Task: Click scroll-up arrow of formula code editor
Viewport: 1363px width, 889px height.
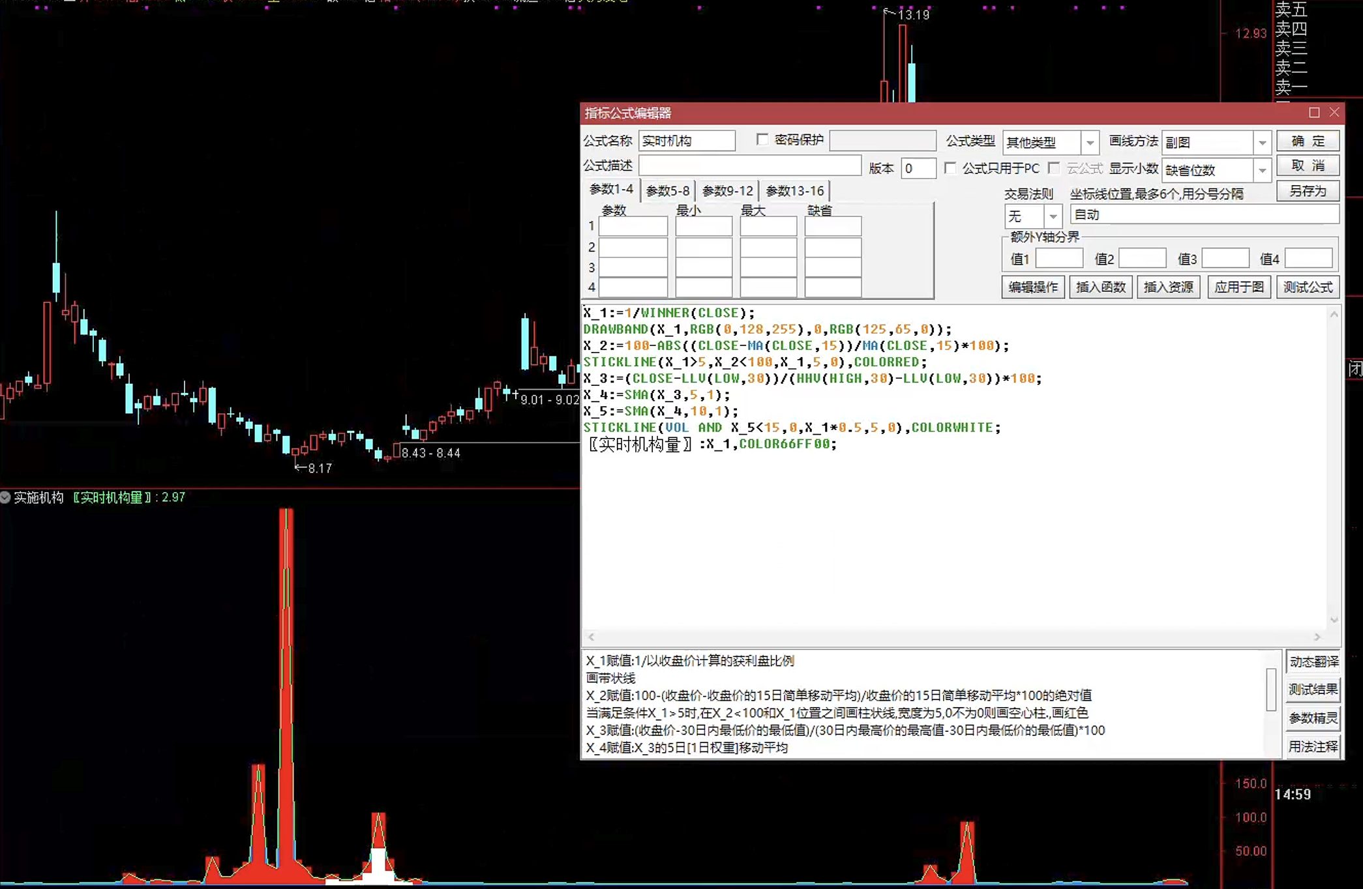Action: click(1334, 314)
